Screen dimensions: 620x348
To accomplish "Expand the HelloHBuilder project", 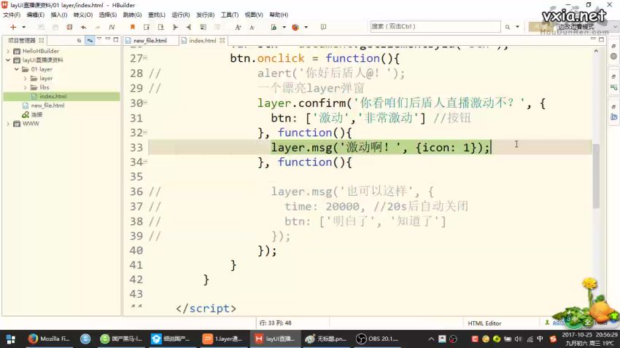I will click(8, 51).
